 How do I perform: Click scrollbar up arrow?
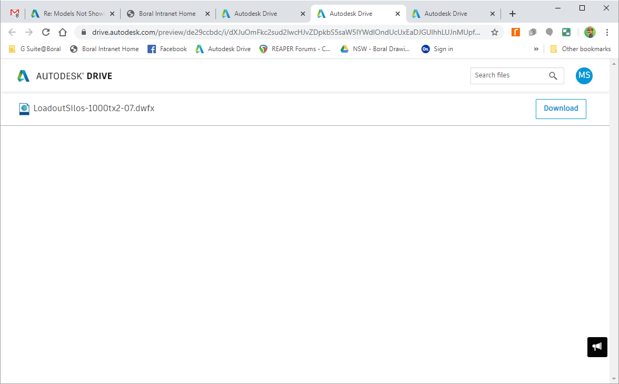coord(614,63)
